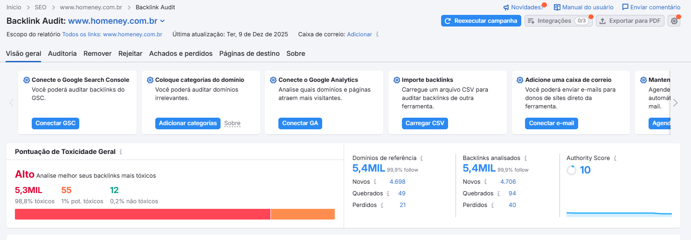Click 94 broken backlinks value
Image resolution: width=691 pixels, height=240 pixels.
512,193
